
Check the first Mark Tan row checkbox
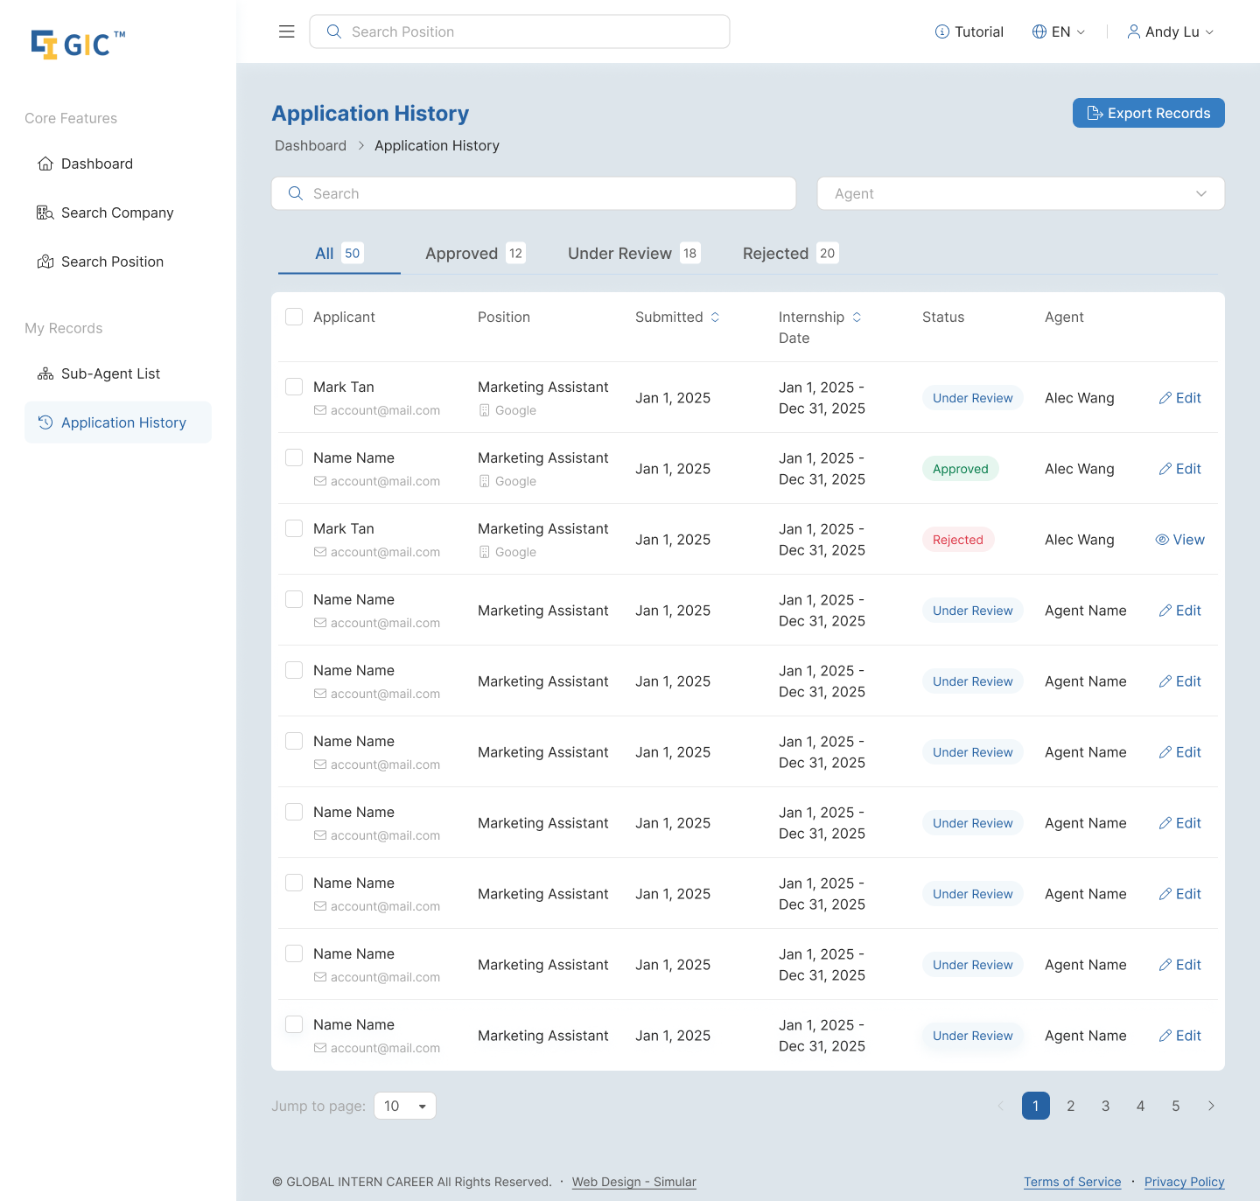(x=294, y=387)
